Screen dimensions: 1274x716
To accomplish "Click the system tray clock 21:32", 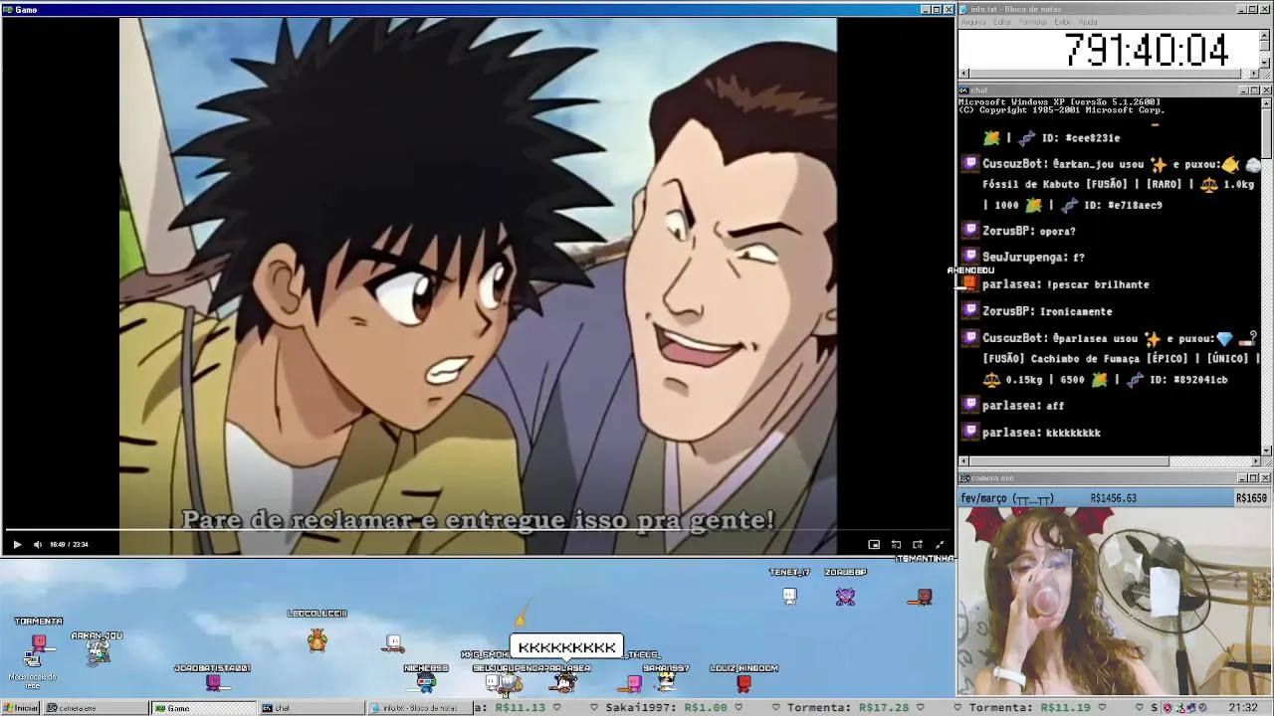I will pyautogui.click(x=1242, y=708).
